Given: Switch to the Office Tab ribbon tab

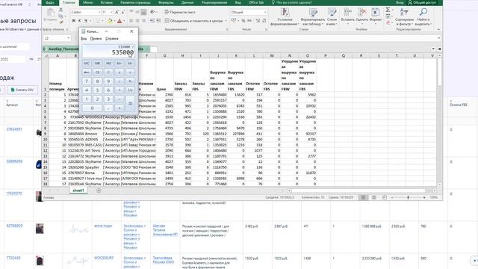Looking at the screenshot, I should [256, 2].
